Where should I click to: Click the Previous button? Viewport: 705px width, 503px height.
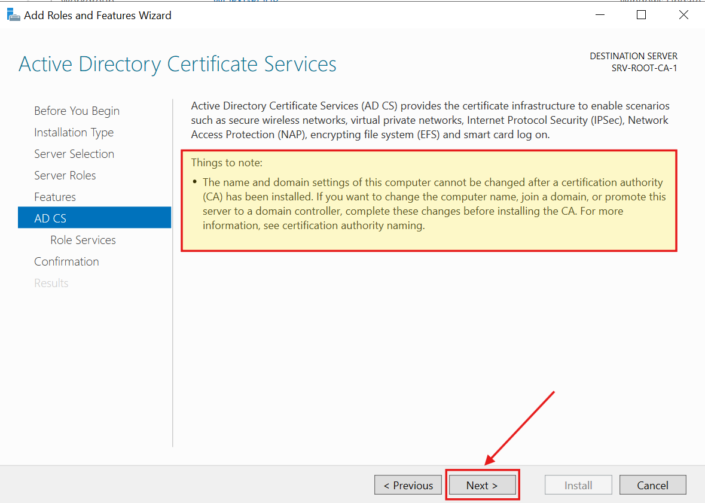click(x=408, y=484)
